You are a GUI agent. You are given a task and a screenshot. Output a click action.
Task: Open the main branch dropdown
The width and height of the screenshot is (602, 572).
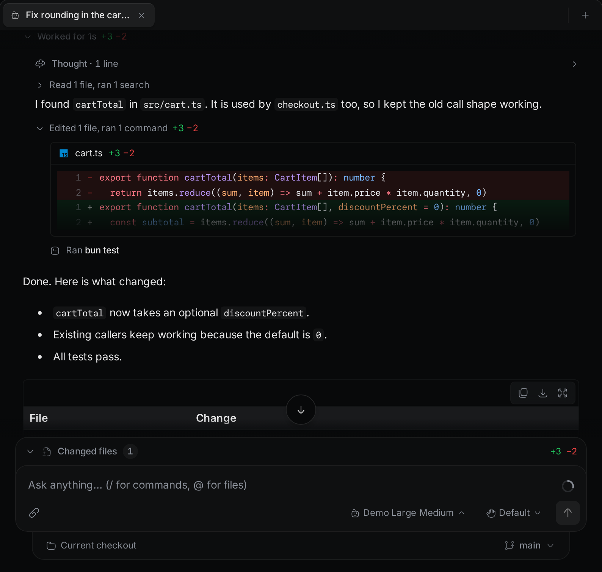529,545
